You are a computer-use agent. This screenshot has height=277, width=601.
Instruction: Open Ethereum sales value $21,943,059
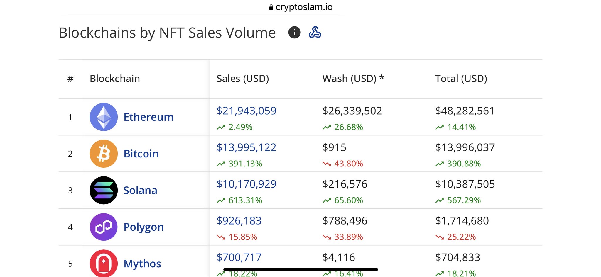(247, 111)
